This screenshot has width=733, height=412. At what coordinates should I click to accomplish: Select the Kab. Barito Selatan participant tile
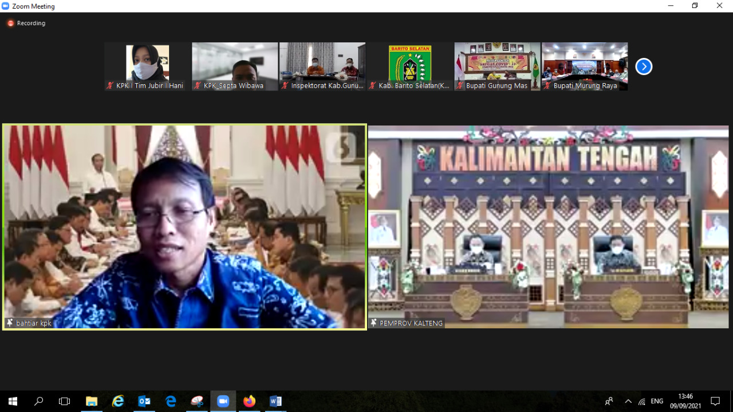point(410,66)
